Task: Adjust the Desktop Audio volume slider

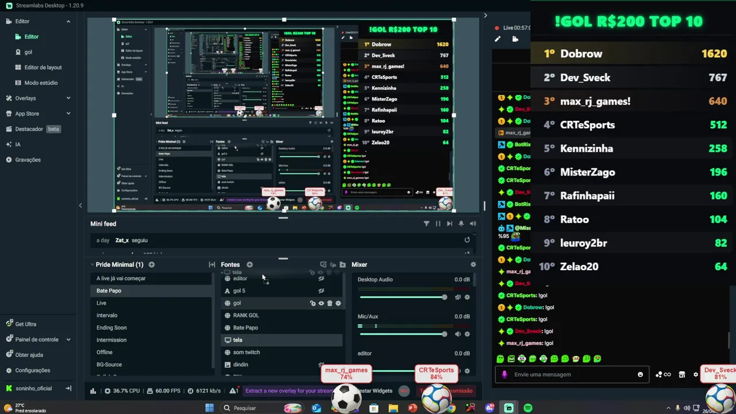Action: [402, 297]
